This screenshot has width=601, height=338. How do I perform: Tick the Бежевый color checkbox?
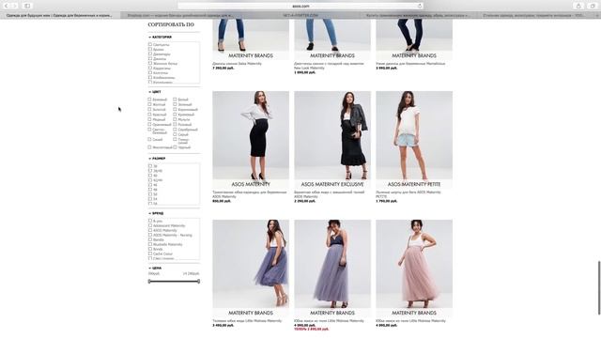click(150, 100)
